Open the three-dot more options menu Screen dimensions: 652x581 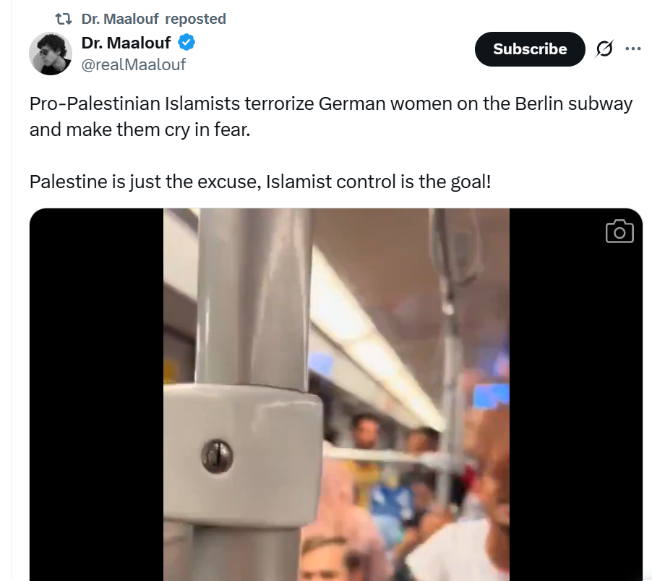click(x=633, y=48)
